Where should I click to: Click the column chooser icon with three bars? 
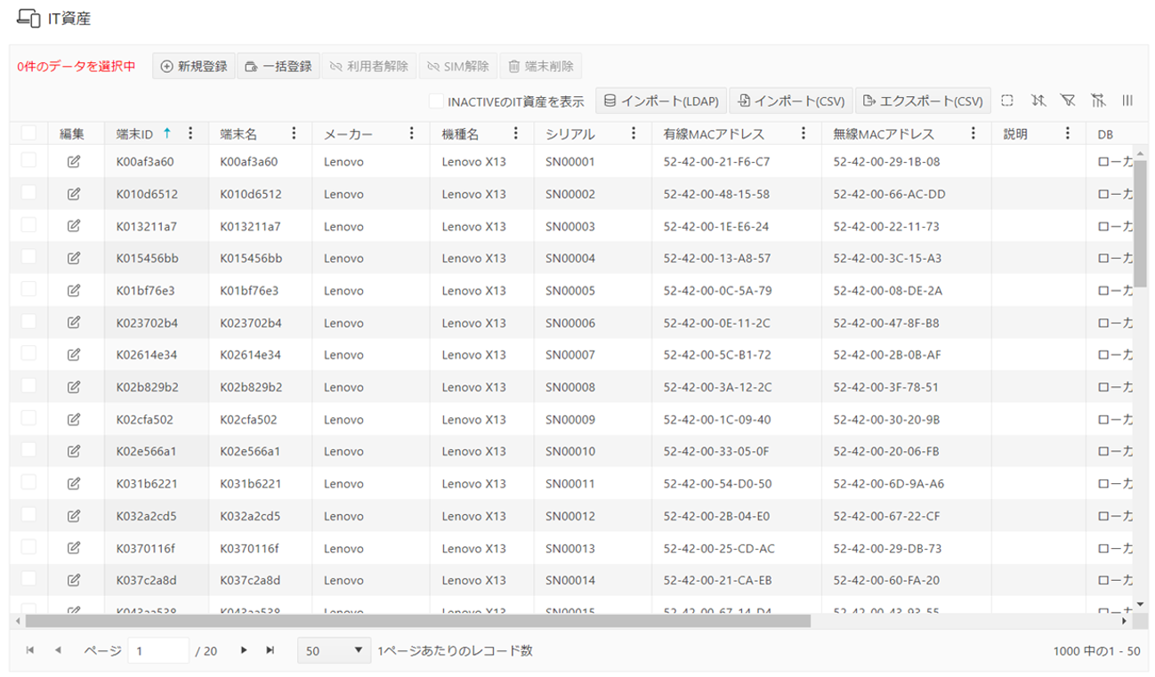pos(1127,101)
